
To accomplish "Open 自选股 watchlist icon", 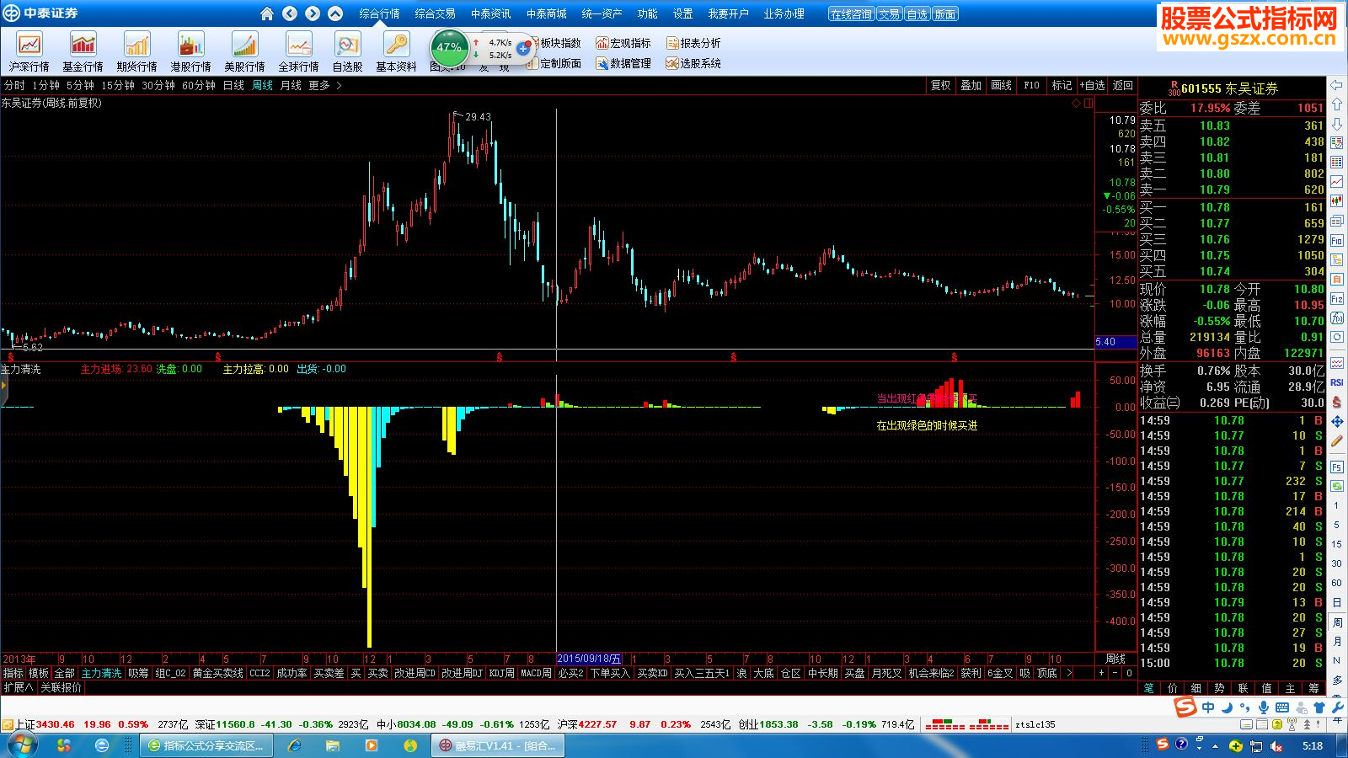I will pos(347,51).
